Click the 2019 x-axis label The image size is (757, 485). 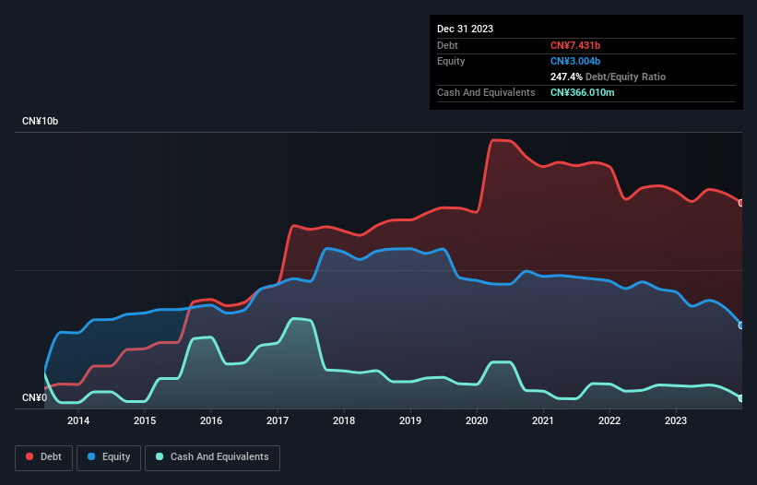coord(410,420)
